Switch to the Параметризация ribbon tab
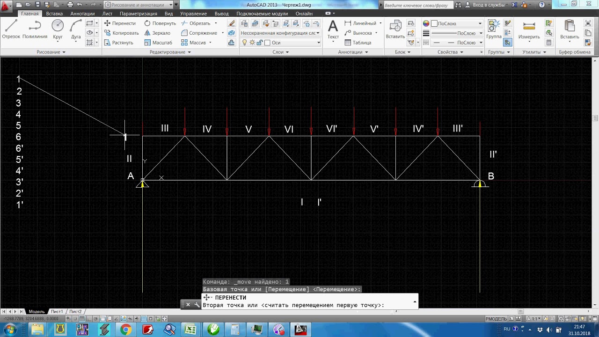Screen dimensions: 599x337 point(138,14)
